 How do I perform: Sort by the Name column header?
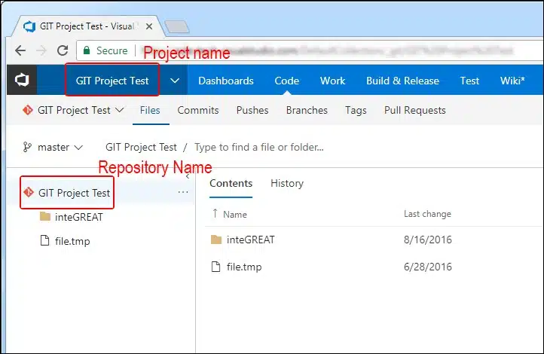[x=234, y=214]
